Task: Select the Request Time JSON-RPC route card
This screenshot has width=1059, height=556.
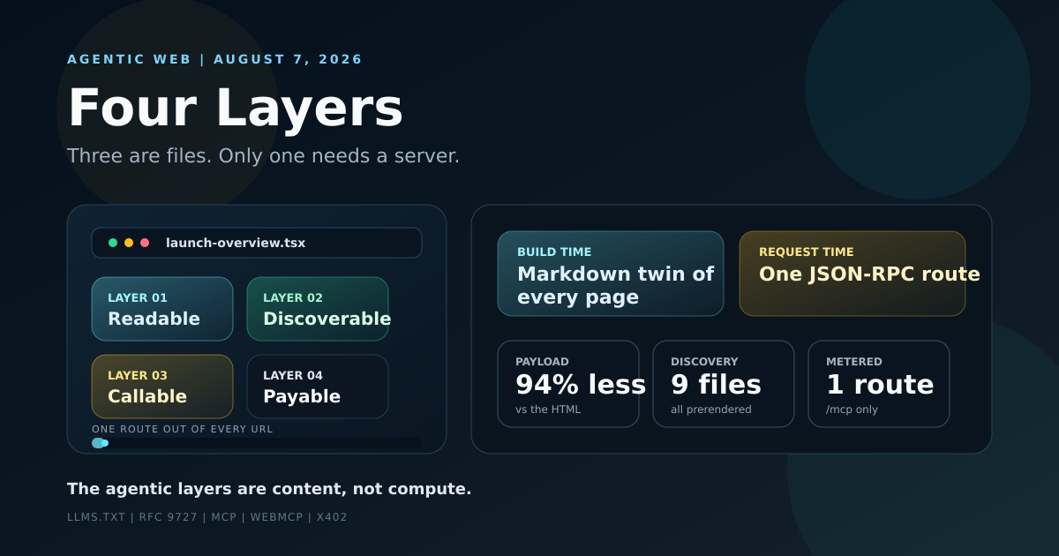Action: (x=852, y=274)
